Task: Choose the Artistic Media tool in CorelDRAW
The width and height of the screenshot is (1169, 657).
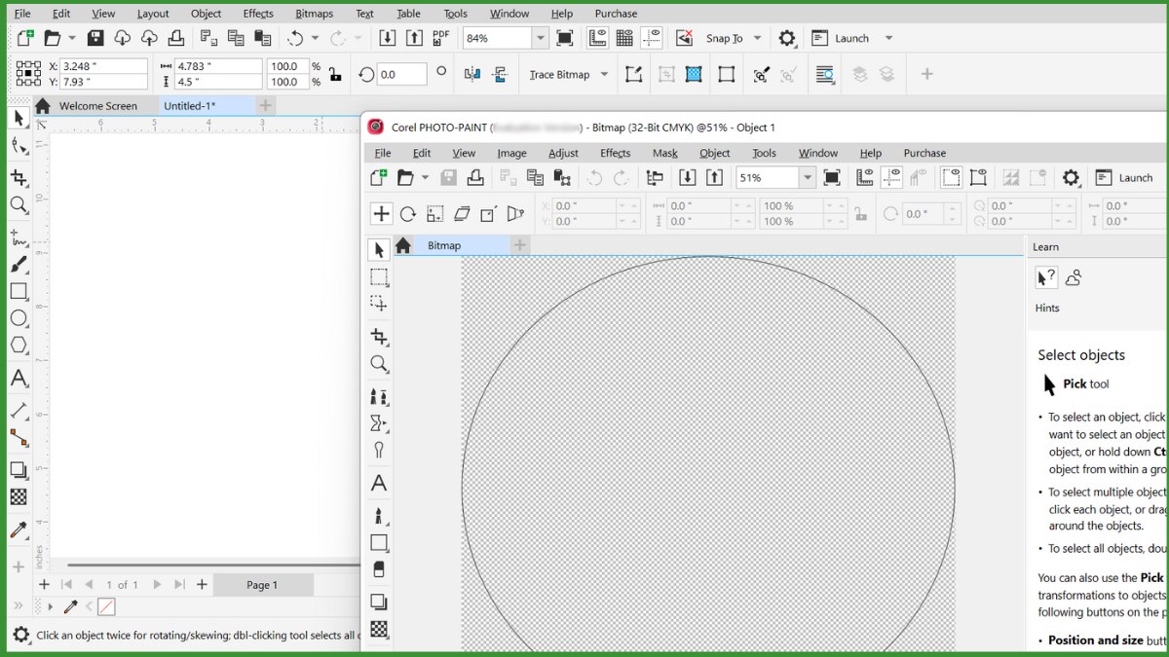Action: [19, 264]
